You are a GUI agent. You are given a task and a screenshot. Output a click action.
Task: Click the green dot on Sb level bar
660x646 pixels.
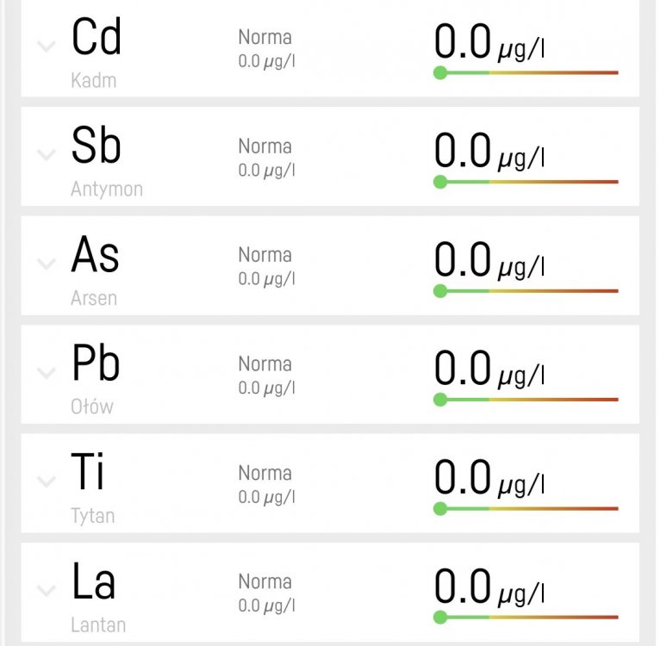pyautogui.click(x=440, y=182)
